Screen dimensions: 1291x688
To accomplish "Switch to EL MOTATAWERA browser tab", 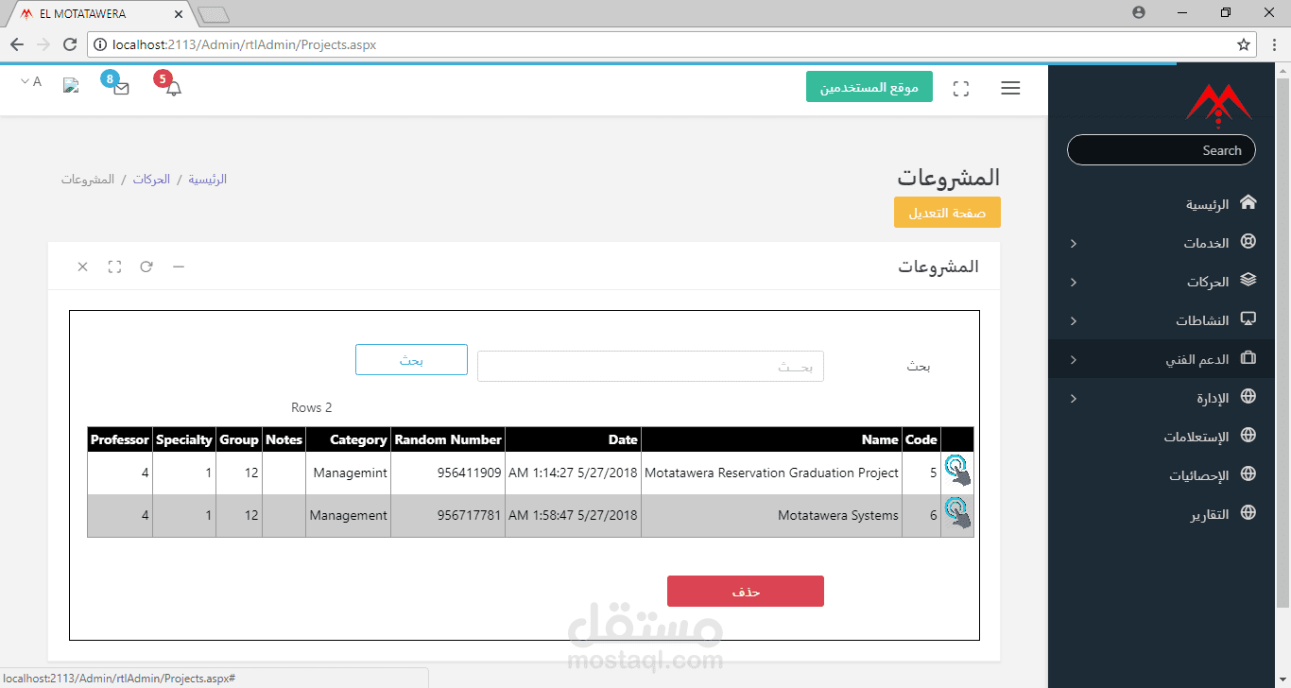I will [x=99, y=14].
